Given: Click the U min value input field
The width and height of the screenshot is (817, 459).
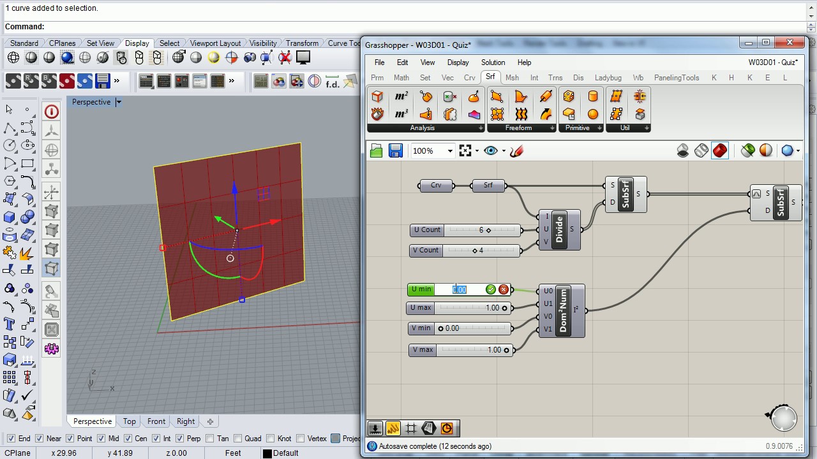Looking at the screenshot, I should point(460,289).
